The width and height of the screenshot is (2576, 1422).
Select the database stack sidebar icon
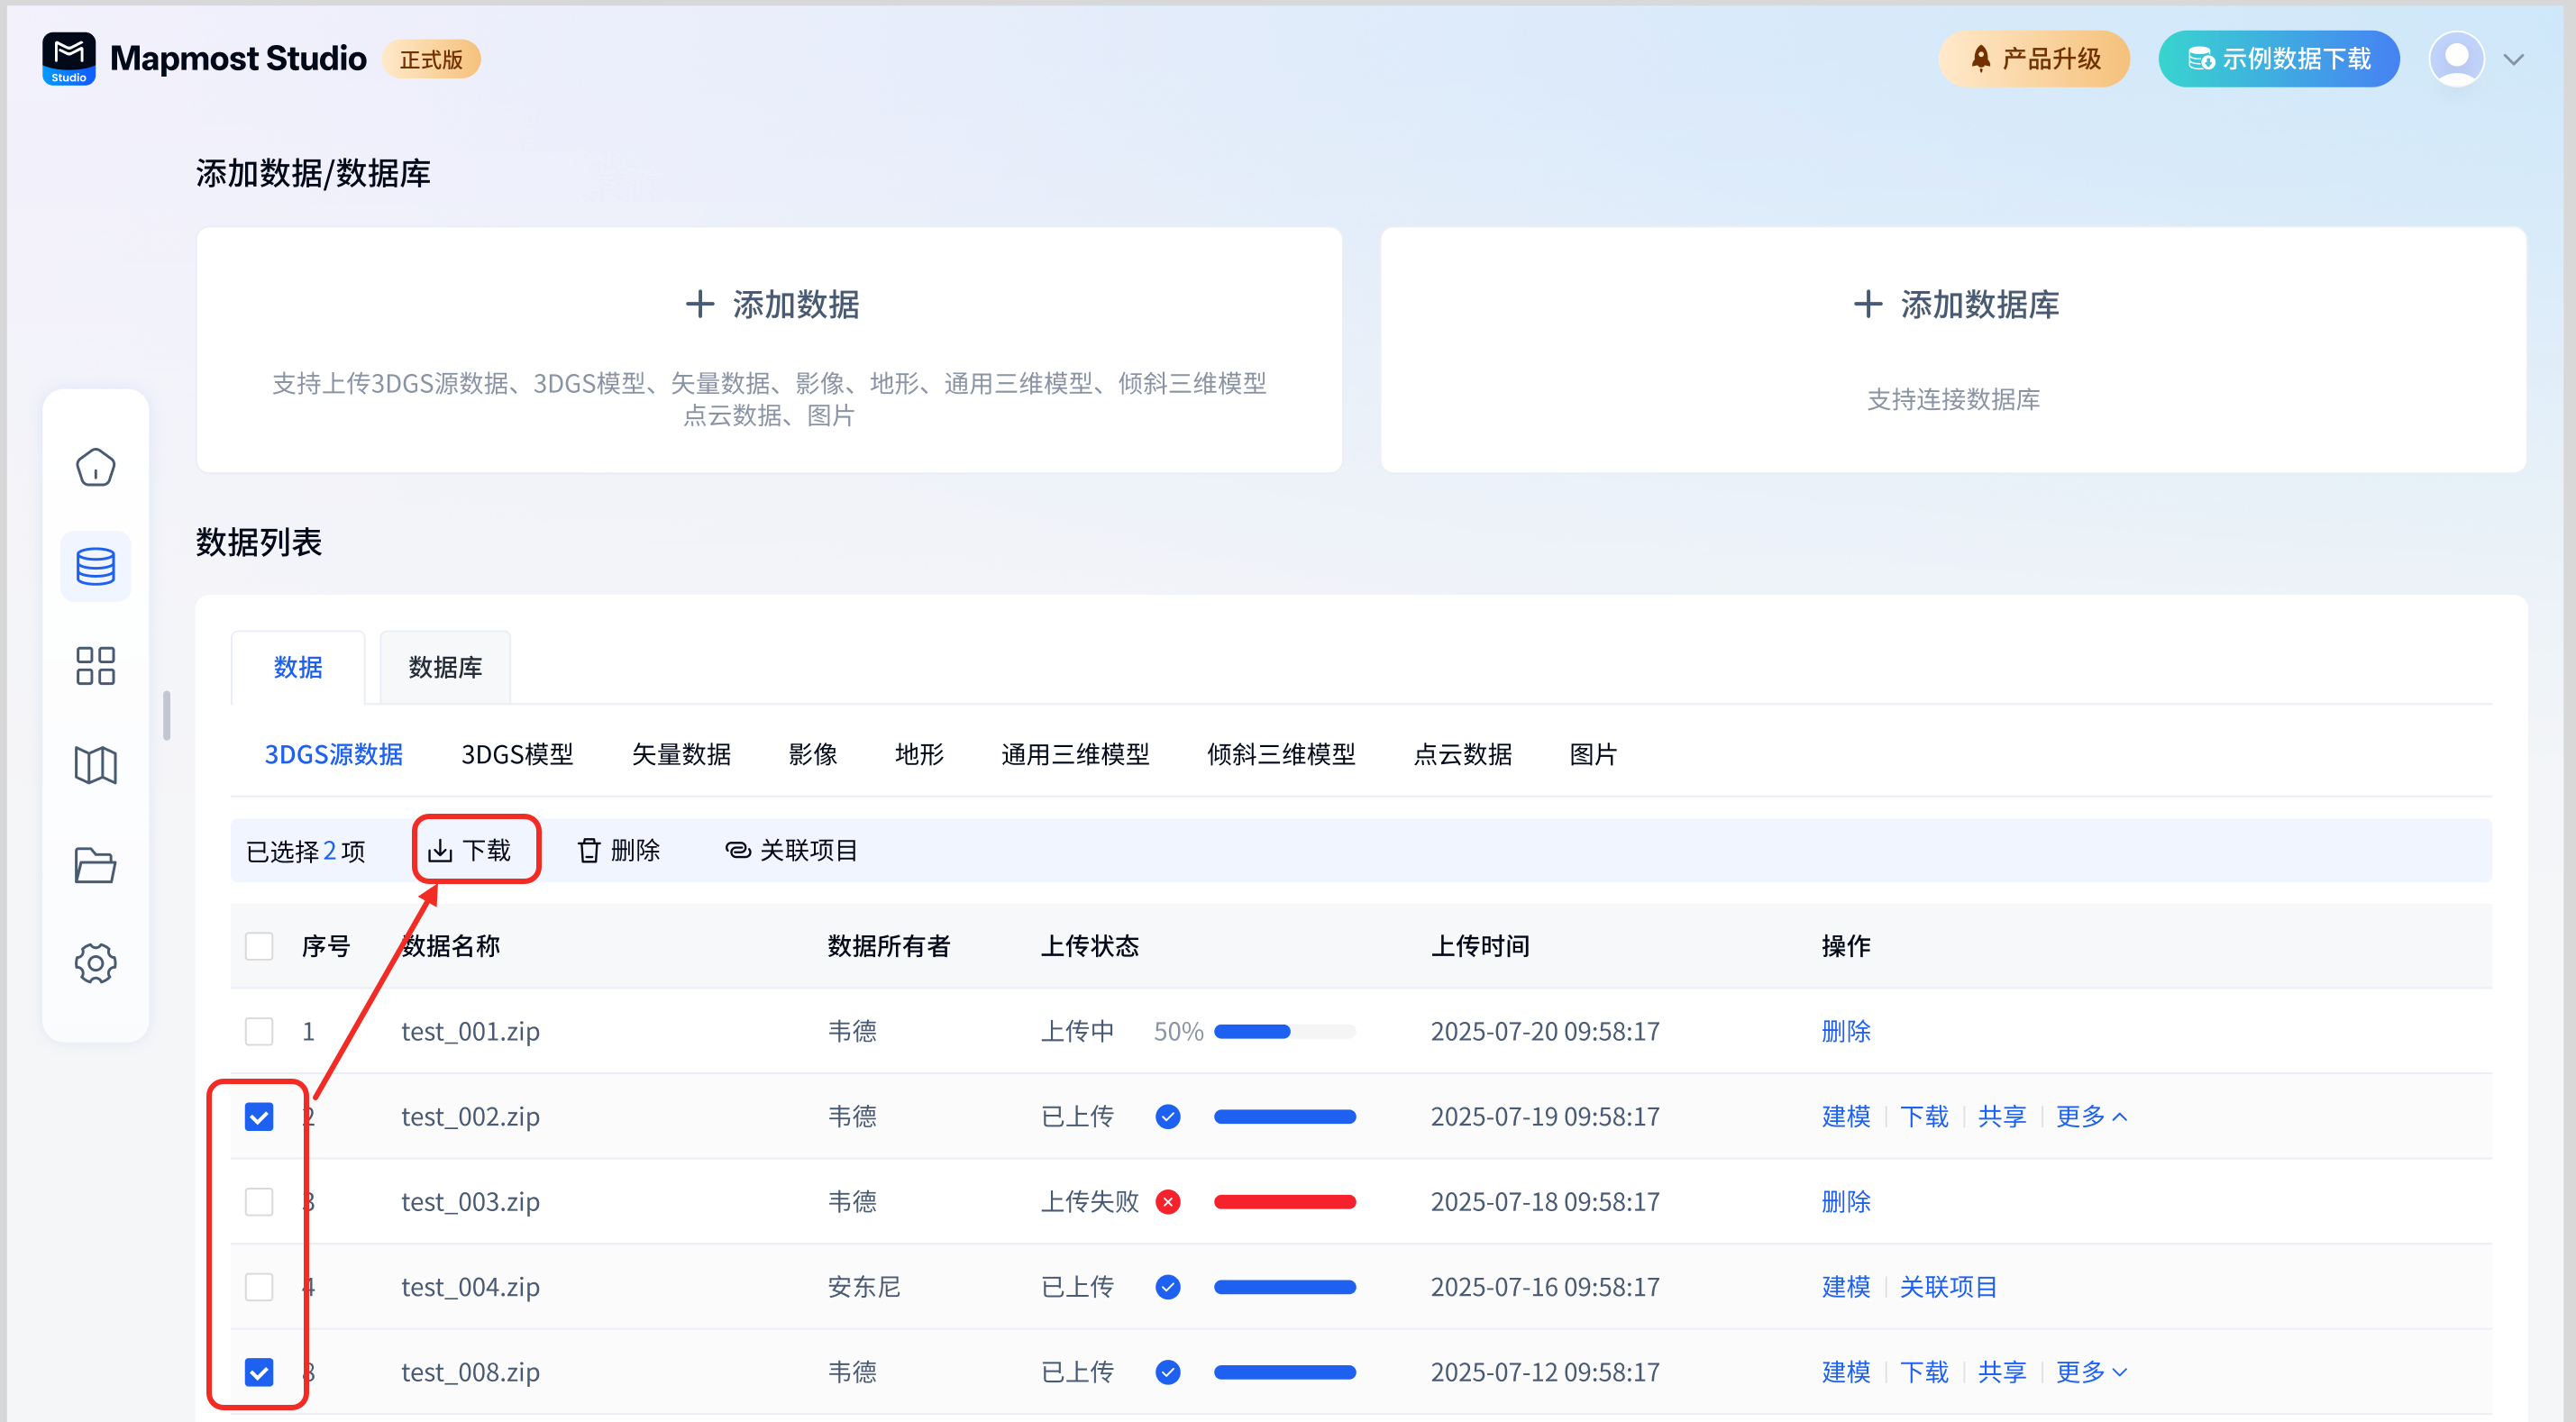click(95, 566)
